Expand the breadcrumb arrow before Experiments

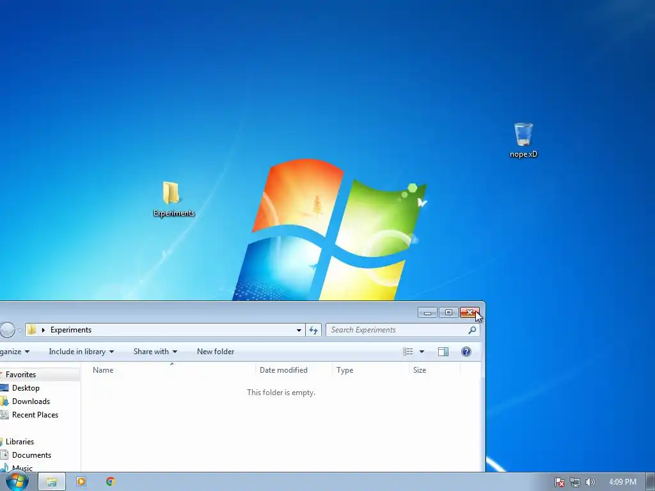coord(43,330)
